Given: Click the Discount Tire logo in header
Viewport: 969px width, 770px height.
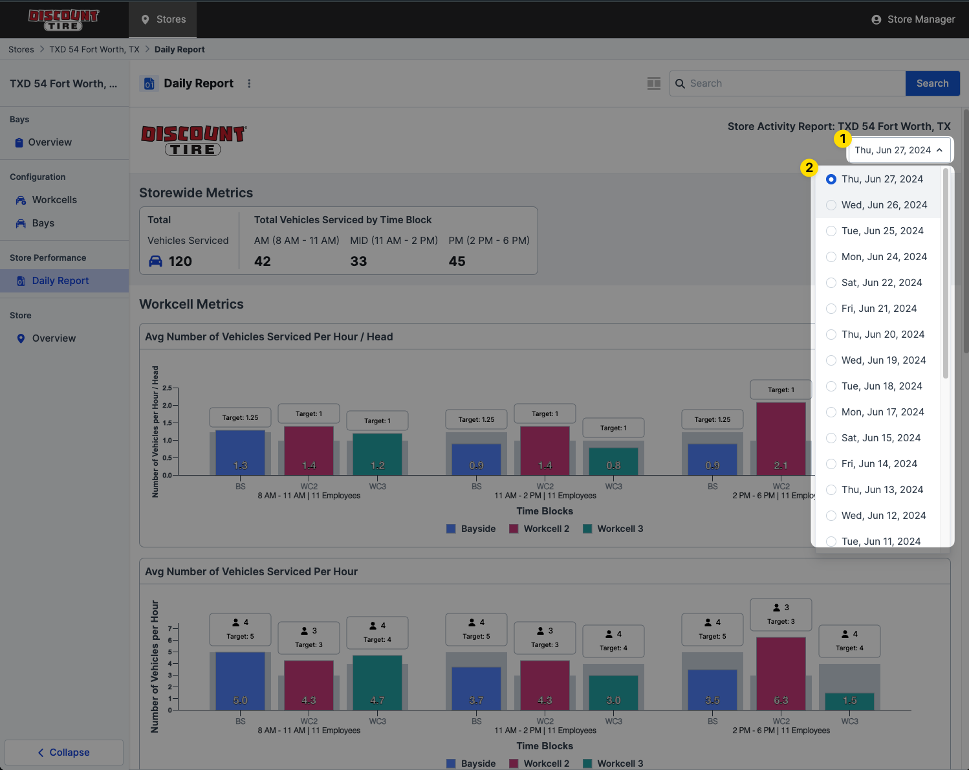Looking at the screenshot, I should point(63,19).
